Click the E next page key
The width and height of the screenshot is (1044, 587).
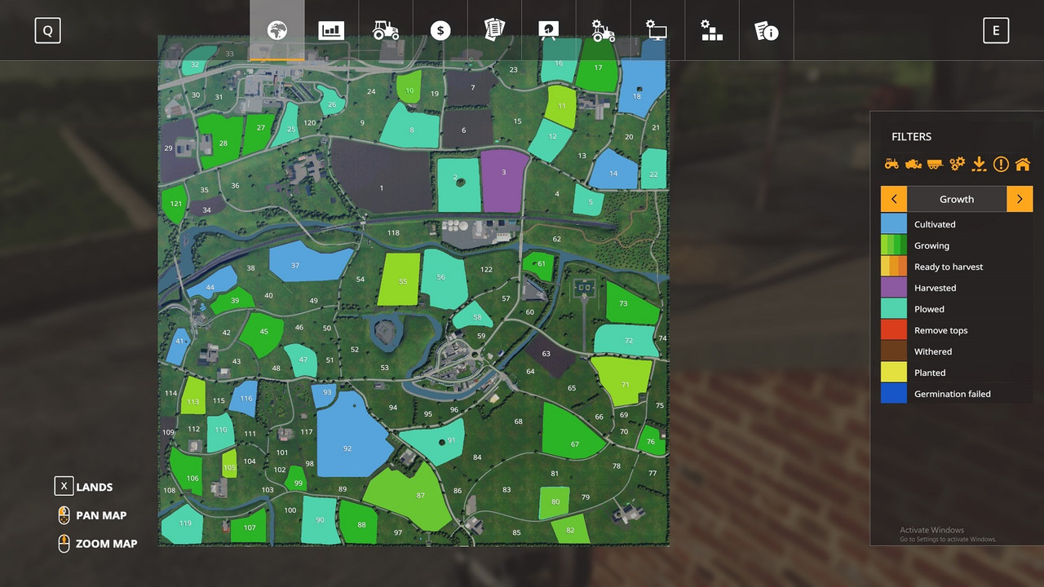click(996, 31)
